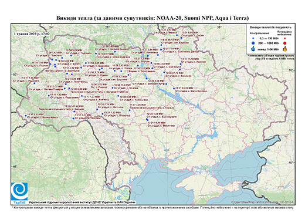This screenshot has height=216, width=305.
Task: Click the blue marker labeled 13:17 1,36 MW
Action: 35,83
